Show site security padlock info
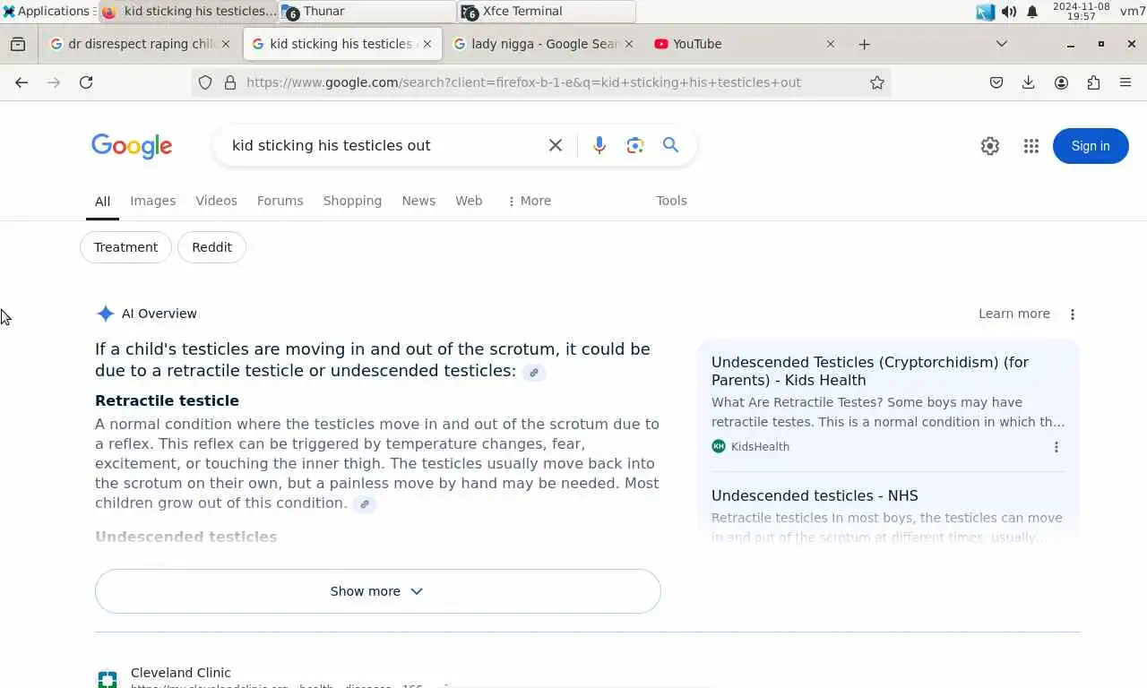The image size is (1147, 688). click(x=230, y=82)
